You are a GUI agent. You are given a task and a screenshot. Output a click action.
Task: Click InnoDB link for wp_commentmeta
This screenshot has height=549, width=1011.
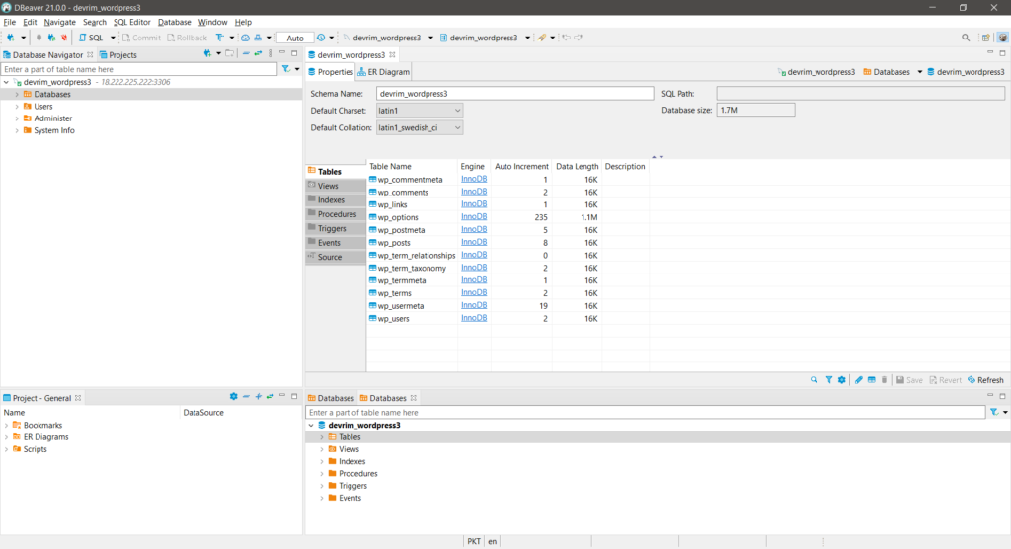point(474,179)
